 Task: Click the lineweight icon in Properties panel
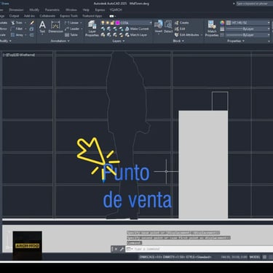(222, 29)
